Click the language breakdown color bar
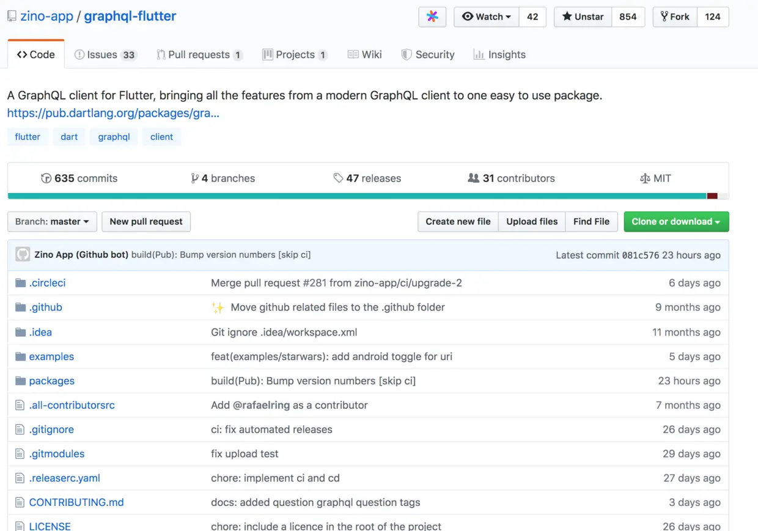This screenshot has width=758, height=531. click(367, 196)
